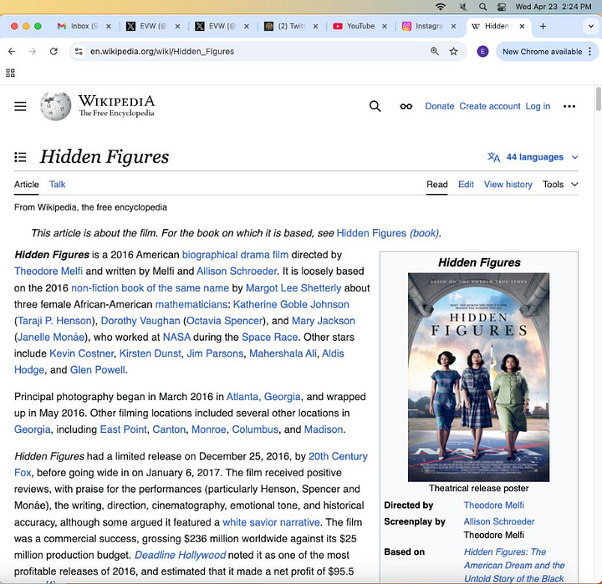602x584 pixels.
Task: Open the Hidden Figures poster image
Action: coord(478,377)
